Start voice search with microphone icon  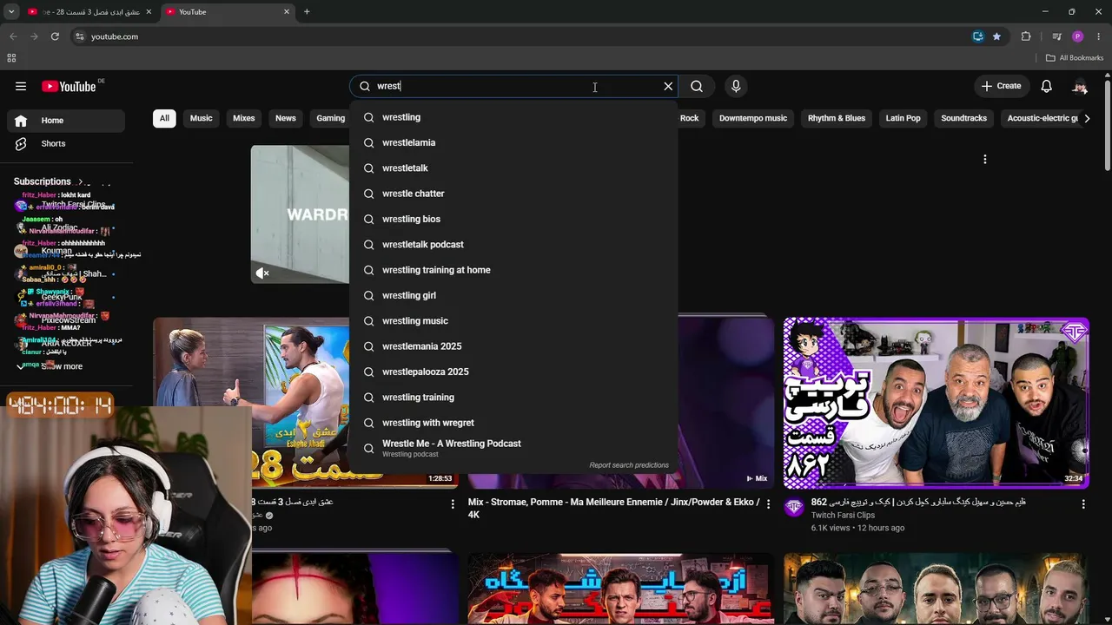coord(736,86)
